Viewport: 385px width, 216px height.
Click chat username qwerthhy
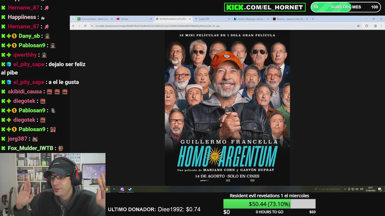click(25, 55)
